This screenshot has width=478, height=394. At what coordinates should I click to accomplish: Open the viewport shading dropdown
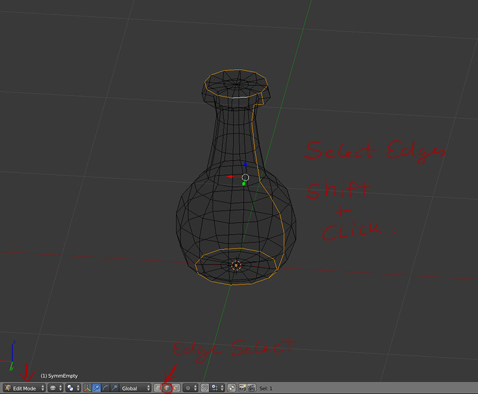pos(55,388)
